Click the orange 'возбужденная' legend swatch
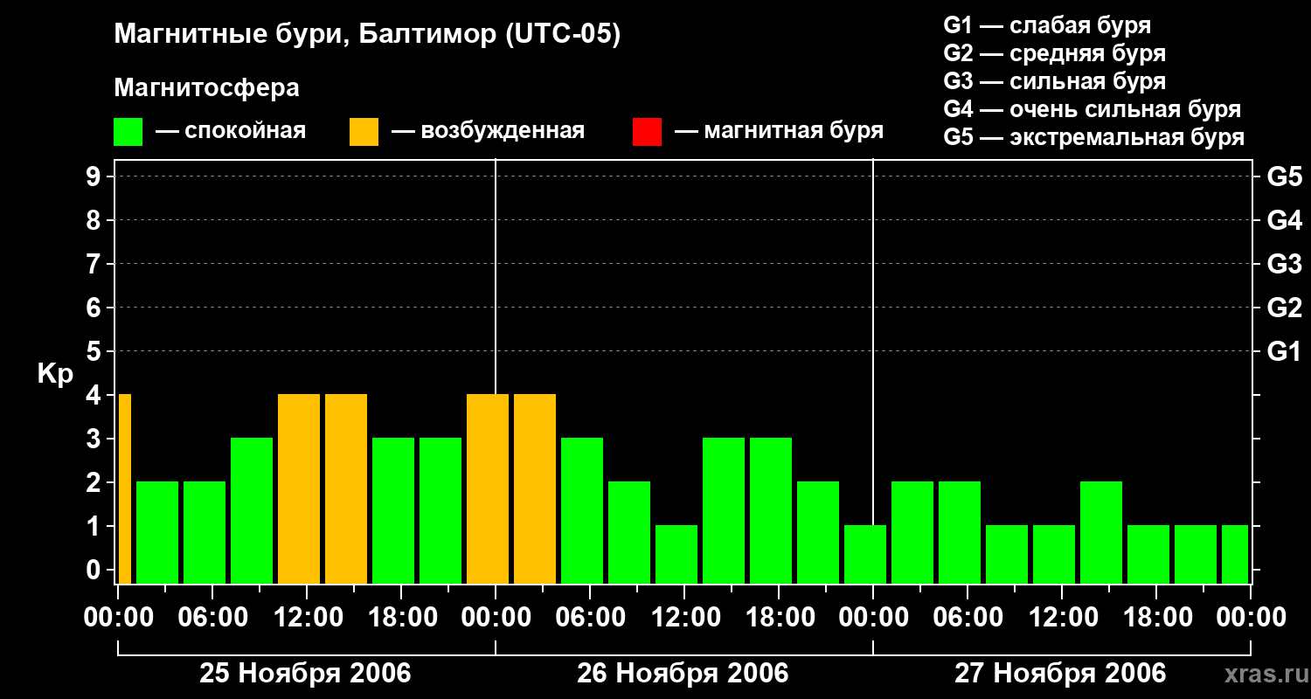 point(364,132)
